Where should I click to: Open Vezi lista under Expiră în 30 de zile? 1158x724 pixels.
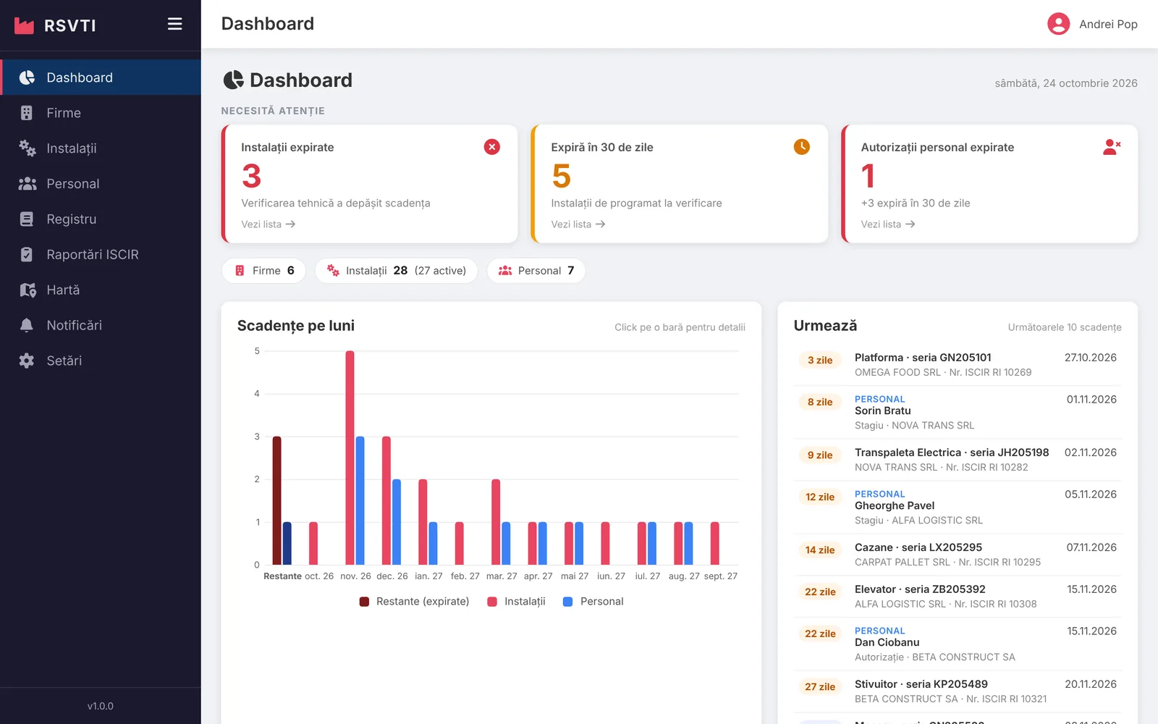pos(578,224)
